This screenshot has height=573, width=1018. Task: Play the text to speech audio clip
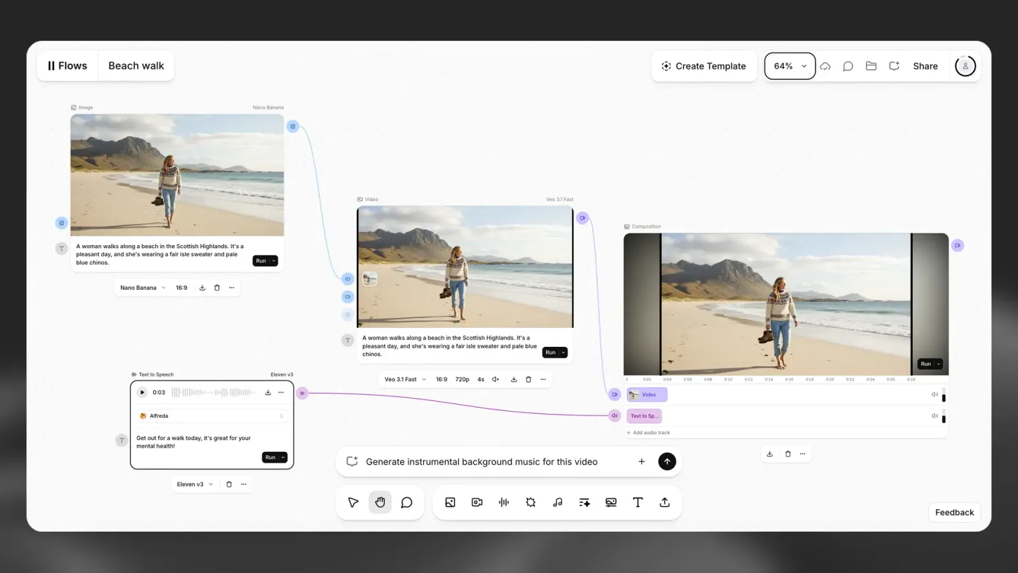[x=143, y=392]
